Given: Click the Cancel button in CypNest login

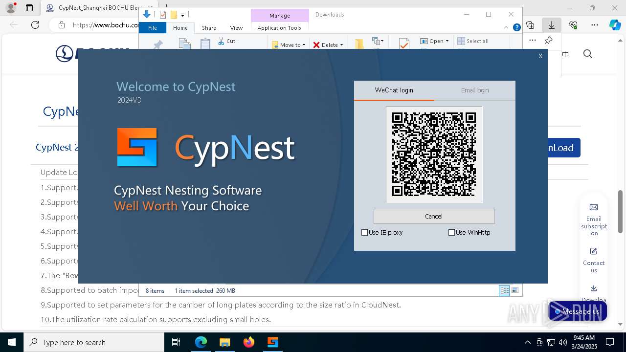Looking at the screenshot, I should [x=434, y=216].
